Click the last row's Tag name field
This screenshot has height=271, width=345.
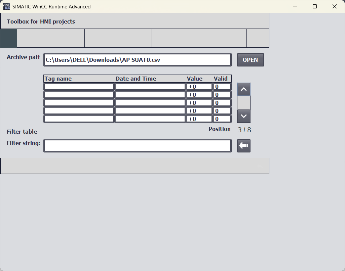tap(79, 119)
